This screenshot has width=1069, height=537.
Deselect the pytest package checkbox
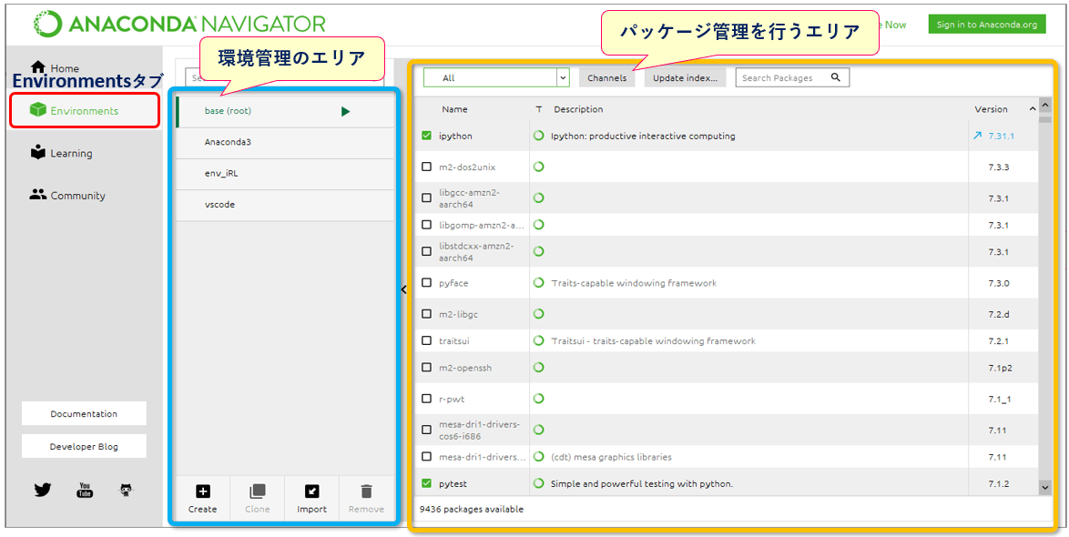427,484
